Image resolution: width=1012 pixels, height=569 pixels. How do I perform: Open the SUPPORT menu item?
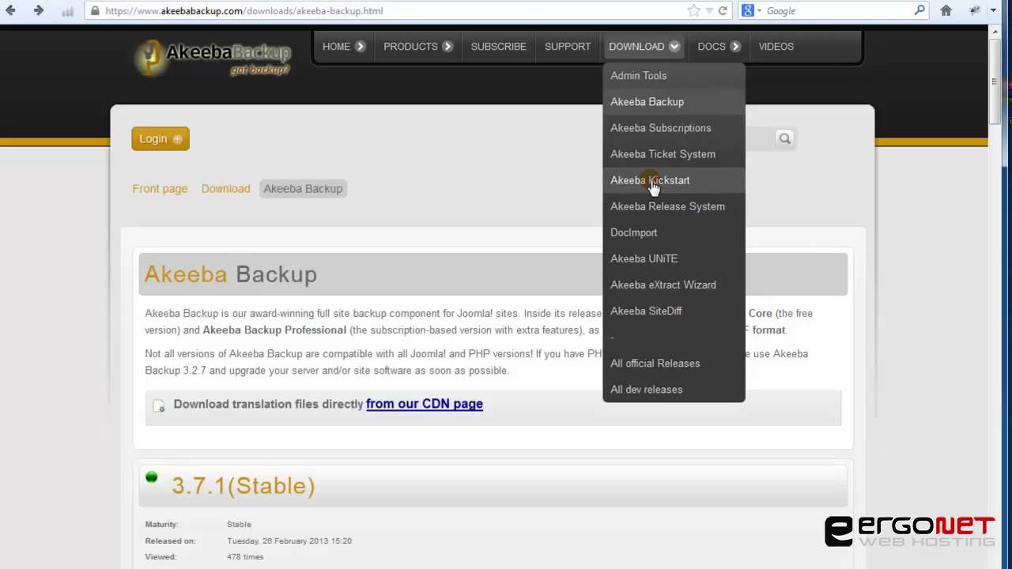point(568,47)
